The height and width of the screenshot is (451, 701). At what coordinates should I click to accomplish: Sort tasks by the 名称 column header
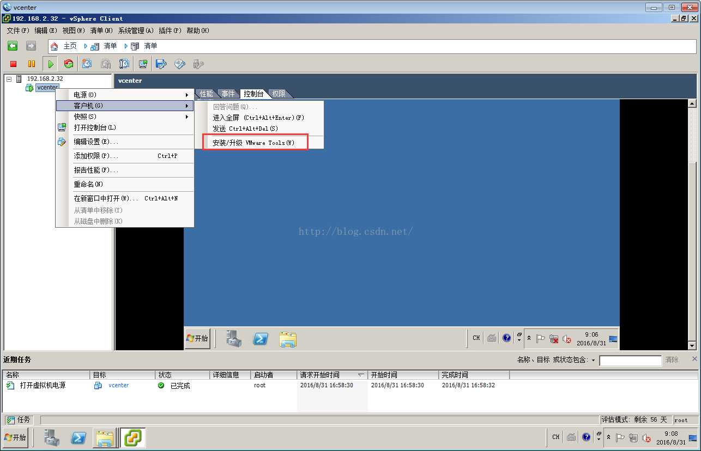pos(46,375)
